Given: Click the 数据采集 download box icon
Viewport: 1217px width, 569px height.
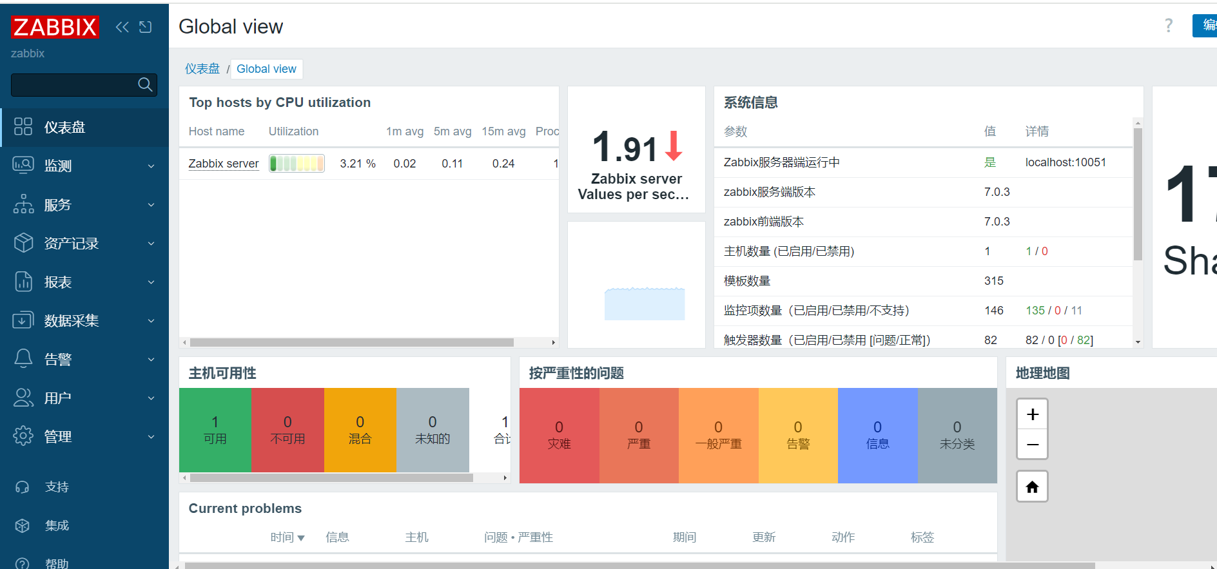Looking at the screenshot, I should [x=23, y=320].
